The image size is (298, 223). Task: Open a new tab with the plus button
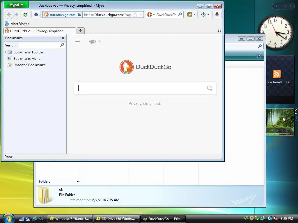81,31
